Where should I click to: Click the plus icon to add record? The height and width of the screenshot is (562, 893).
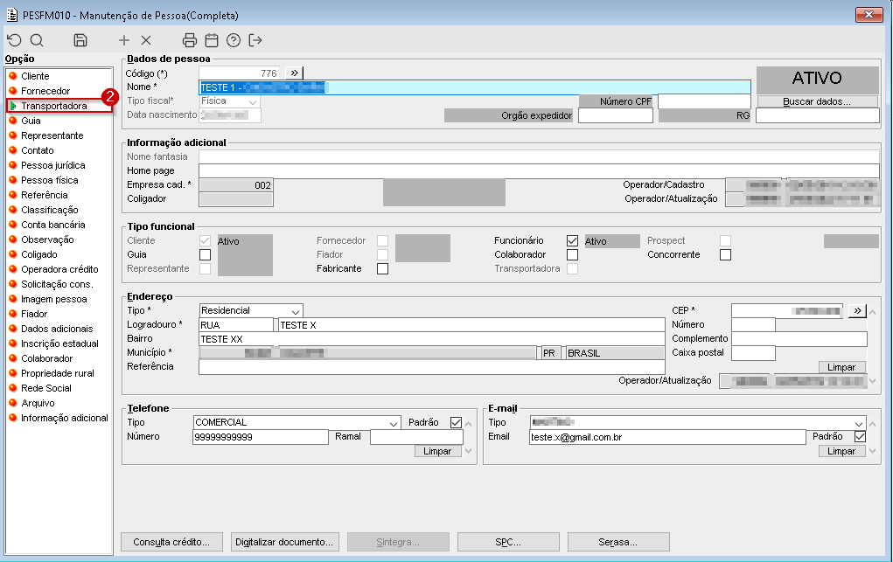pos(123,40)
